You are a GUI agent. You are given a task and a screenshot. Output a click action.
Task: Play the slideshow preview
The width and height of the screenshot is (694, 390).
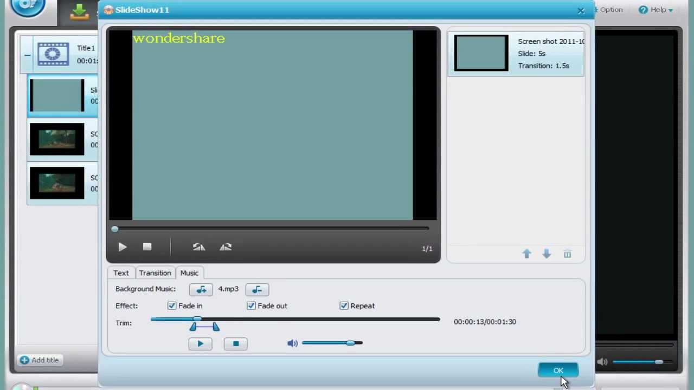point(122,247)
